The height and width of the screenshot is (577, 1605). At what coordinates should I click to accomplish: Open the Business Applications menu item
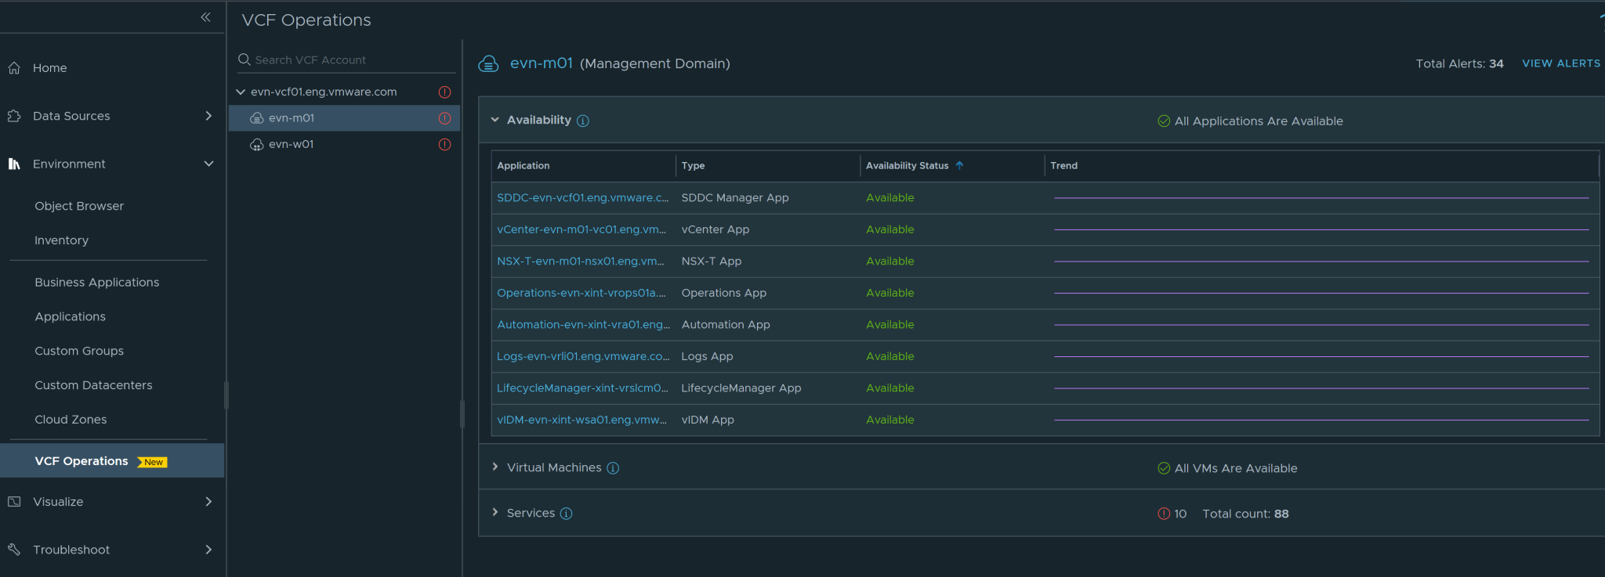[96, 283]
